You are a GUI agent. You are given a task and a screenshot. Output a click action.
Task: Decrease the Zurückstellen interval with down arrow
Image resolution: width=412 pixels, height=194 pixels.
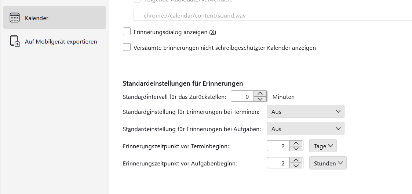point(260,99)
